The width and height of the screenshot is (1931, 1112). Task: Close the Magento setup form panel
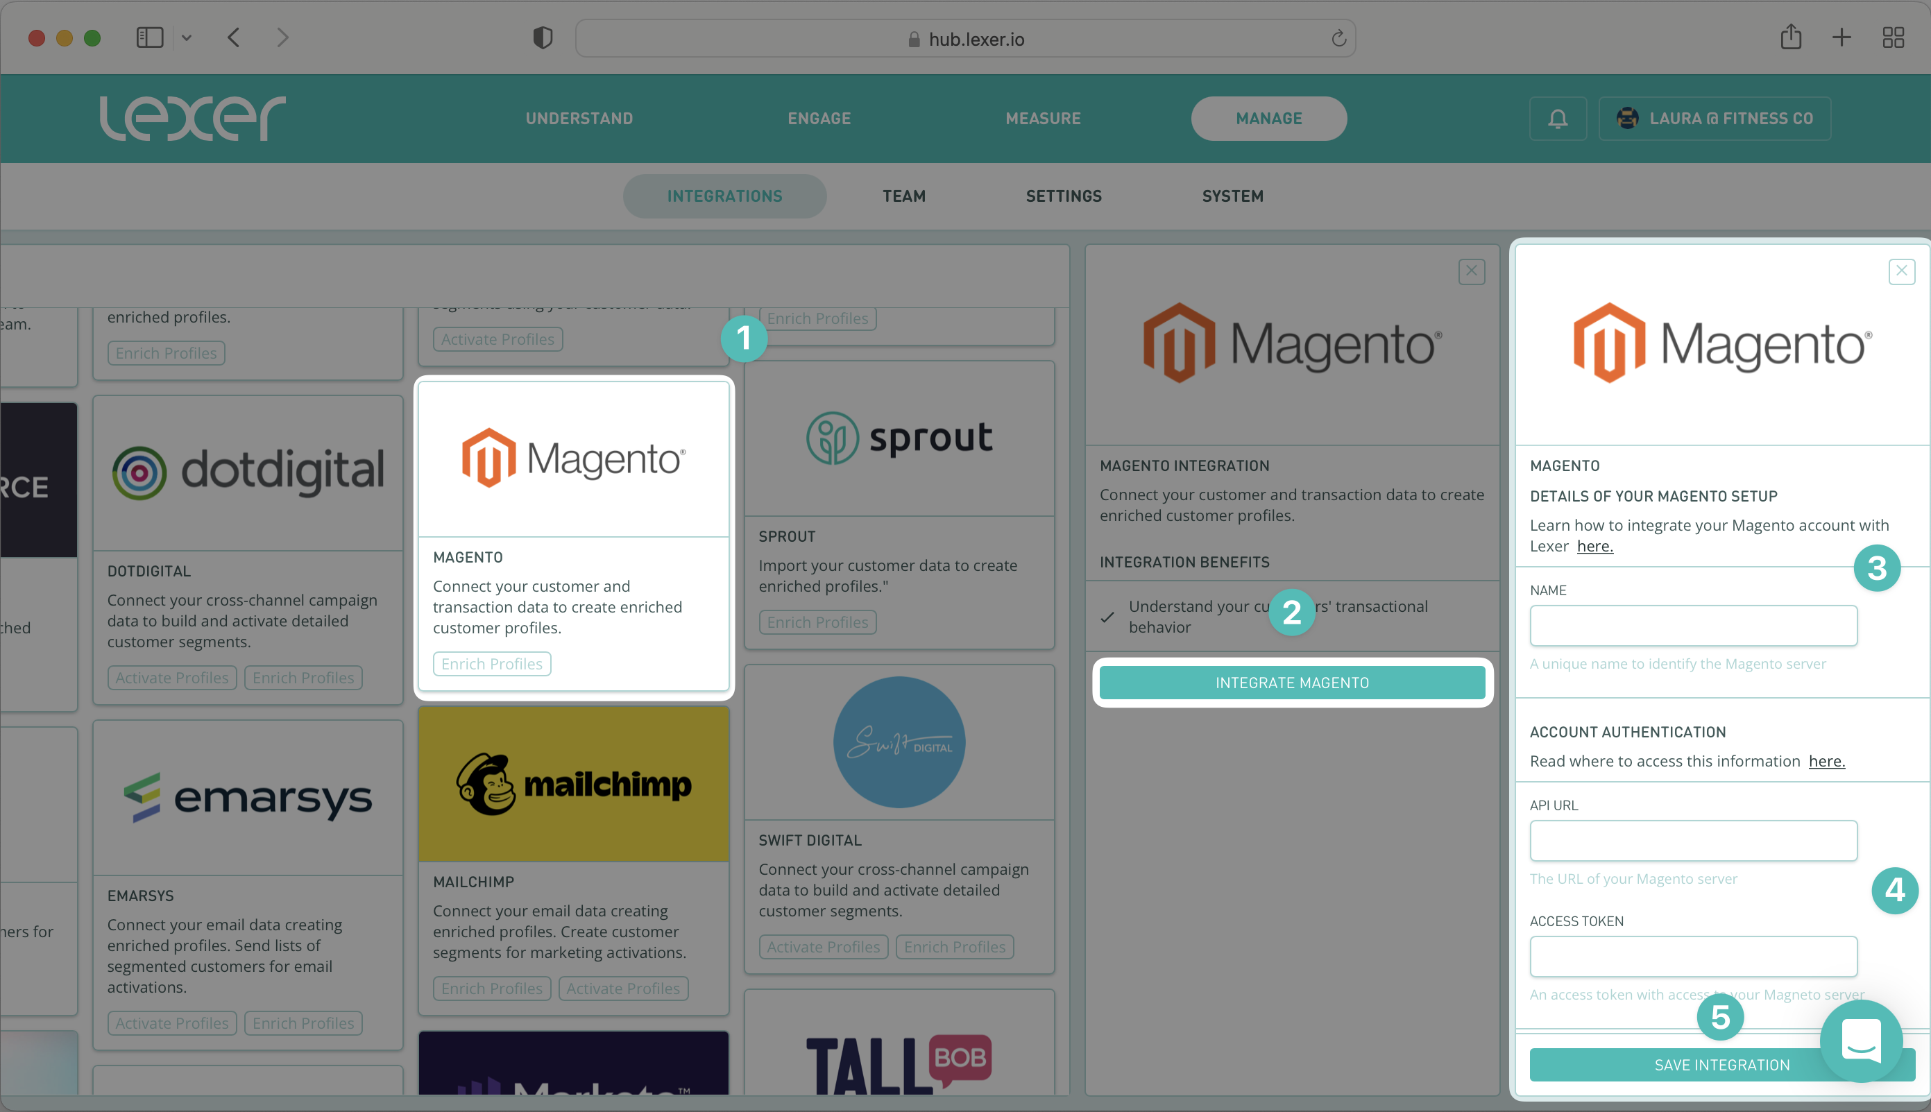tap(1901, 271)
